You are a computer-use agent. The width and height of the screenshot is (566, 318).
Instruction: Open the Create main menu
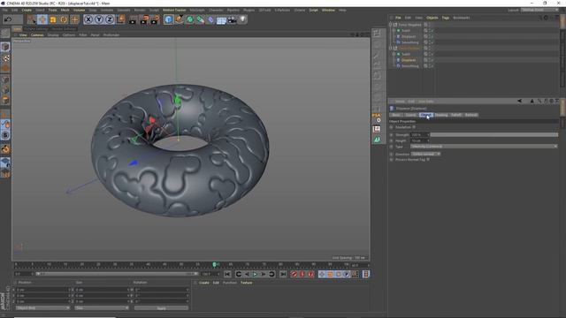(x=27, y=10)
